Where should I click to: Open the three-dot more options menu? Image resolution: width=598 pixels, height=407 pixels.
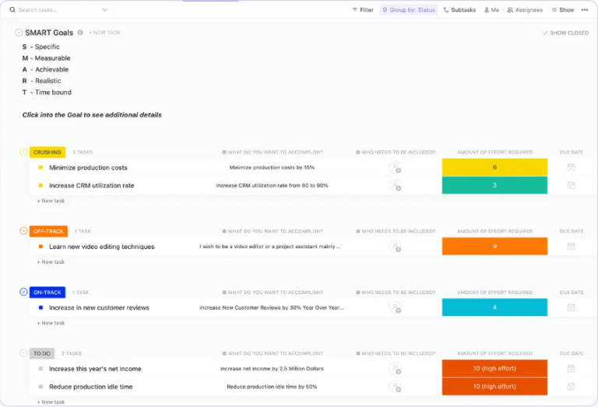coord(584,10)
